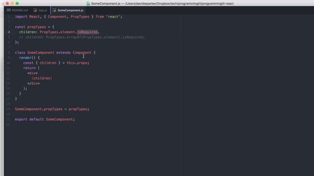Click 'return' keyword on line 11
314x176 pixels.
[29, 68]
